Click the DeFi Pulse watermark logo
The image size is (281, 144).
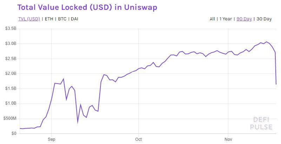(261, 123)
